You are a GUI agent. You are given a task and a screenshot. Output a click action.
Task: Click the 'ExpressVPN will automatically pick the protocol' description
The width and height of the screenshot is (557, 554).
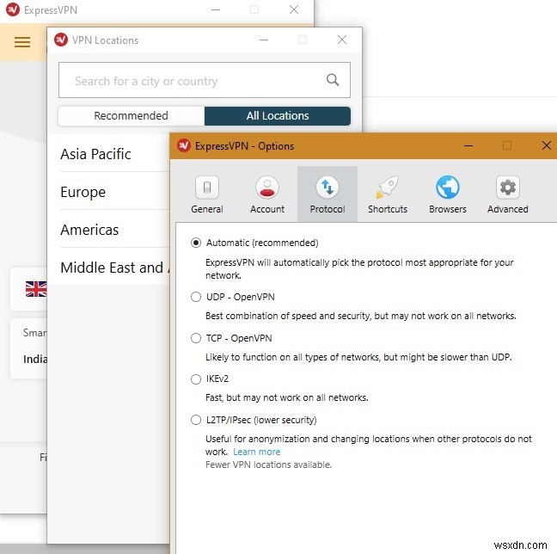[359, 268]
